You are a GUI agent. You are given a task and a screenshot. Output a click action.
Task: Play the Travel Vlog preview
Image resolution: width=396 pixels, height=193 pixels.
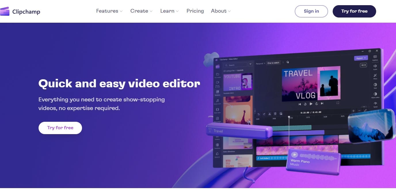pos(311,104)
